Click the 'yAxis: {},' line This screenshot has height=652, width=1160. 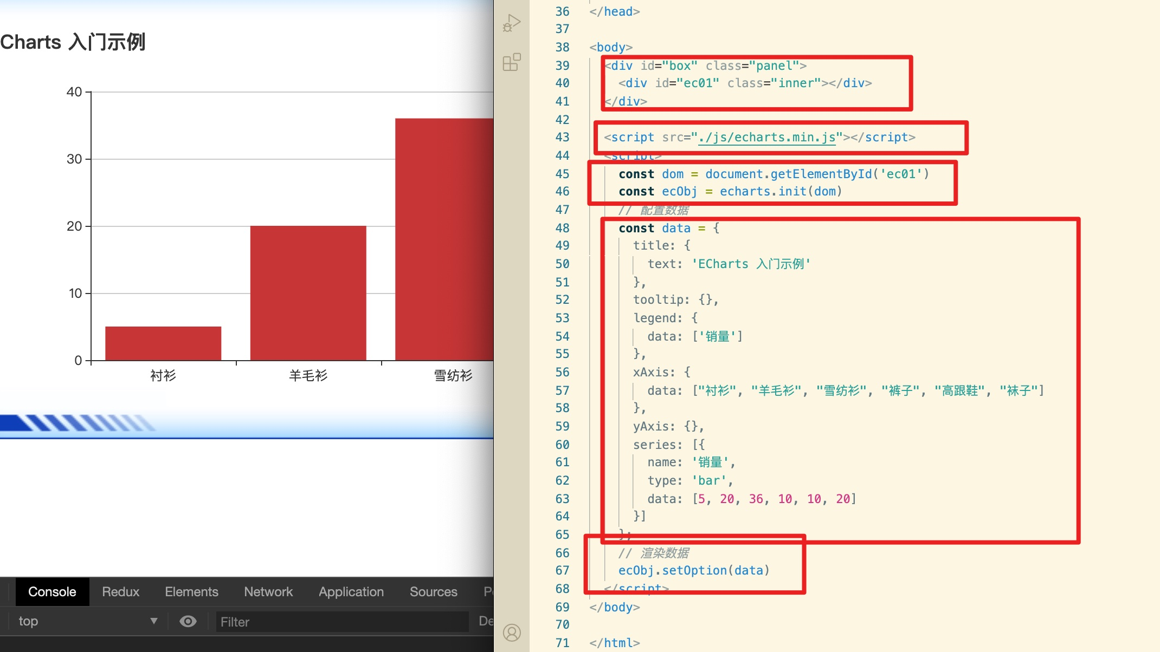[x=668, y=427]
